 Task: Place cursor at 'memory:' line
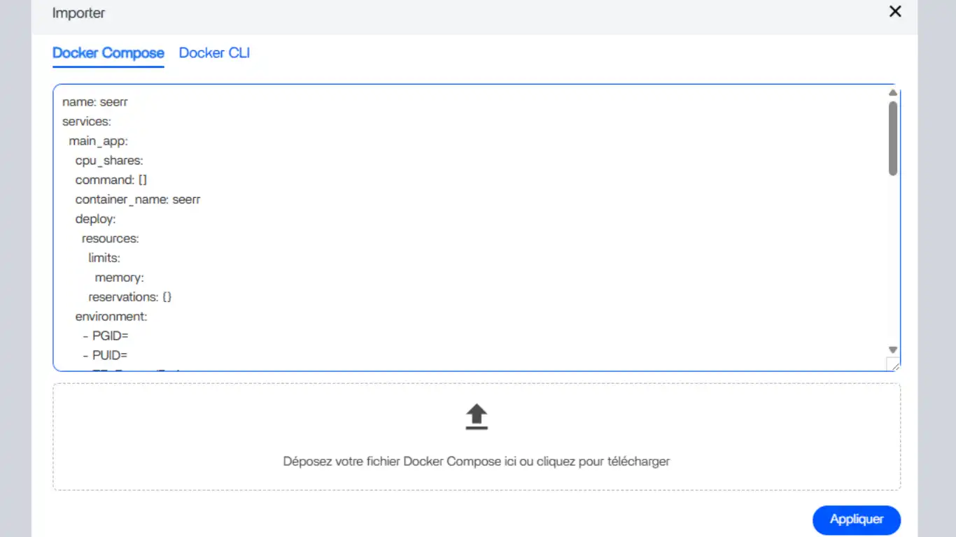point(119,278)
